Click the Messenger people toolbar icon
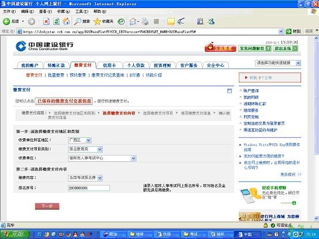The image size is (319, 239). [211, 21]
